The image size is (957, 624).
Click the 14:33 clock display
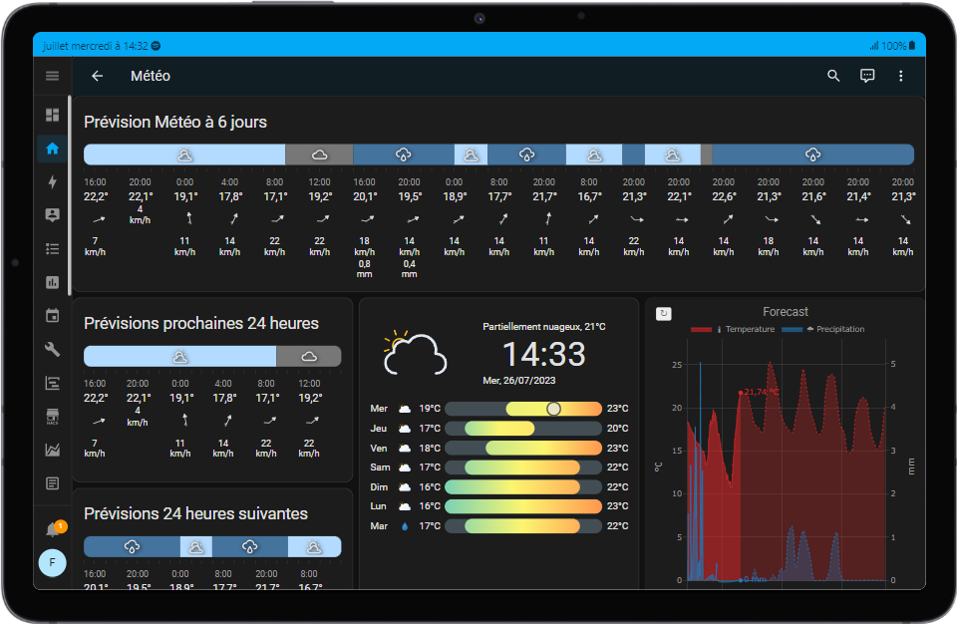(x=544, y=354)
